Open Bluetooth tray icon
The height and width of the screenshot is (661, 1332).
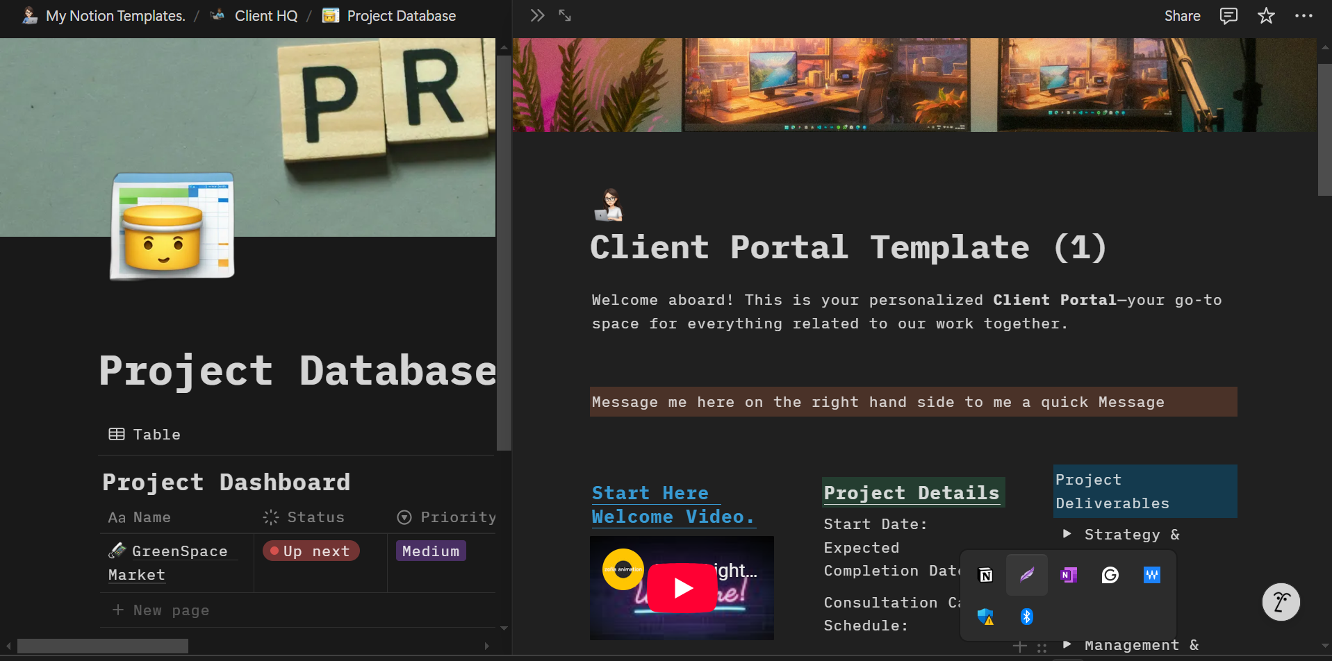pos(1027,617)
